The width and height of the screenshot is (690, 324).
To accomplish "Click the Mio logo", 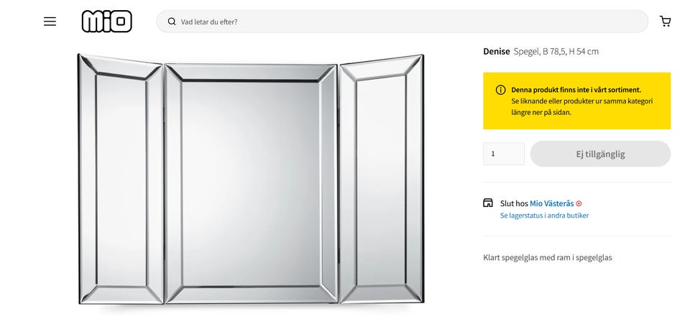I will tap(106, 22).
